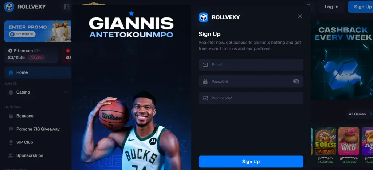Open the Treasure Wild game thumbnail
Image resolution: width=373 pixels, height=170 pixels.
coord(349,141)
